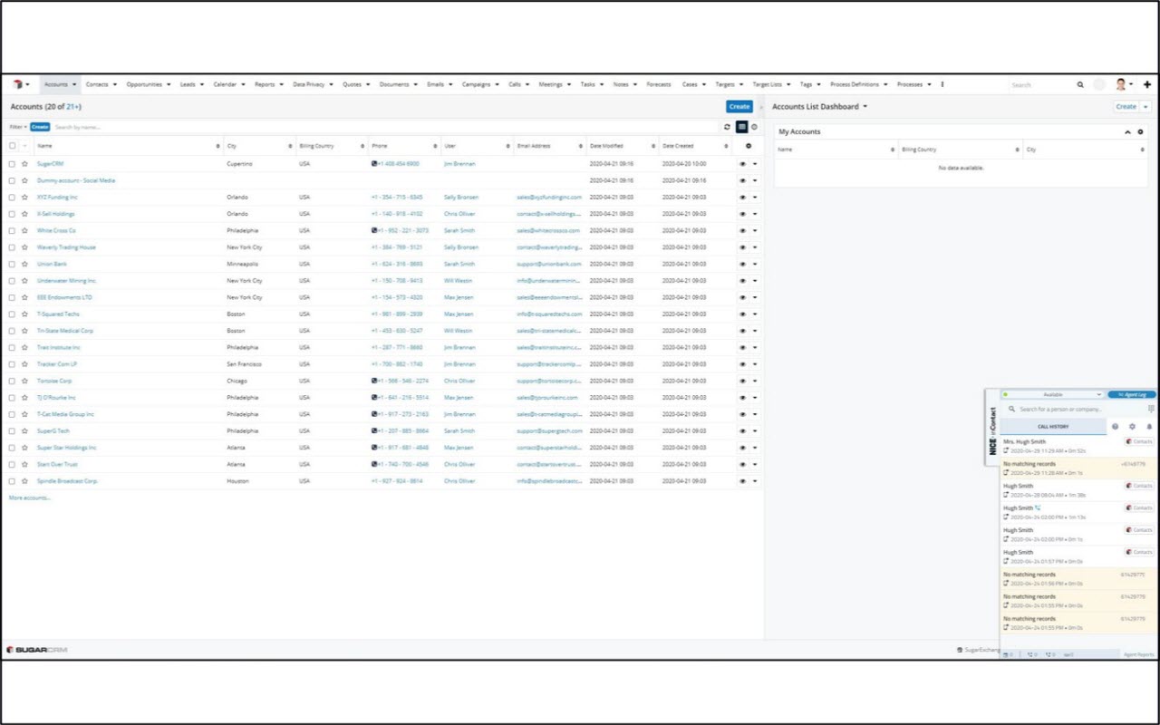1160x725 pixels.
Task: Click the Search by name field
Action: pyautogui.click(x=385, y=127)
